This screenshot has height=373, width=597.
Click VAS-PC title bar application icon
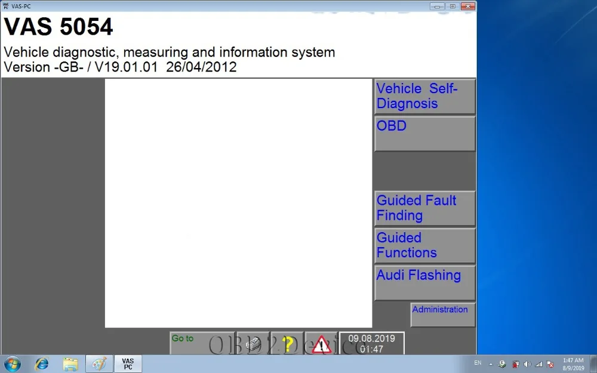(x=6, y=6)
